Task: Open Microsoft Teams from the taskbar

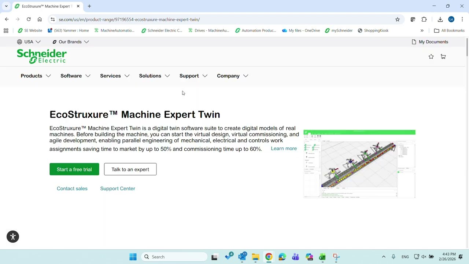Action: tap(295, 257)
